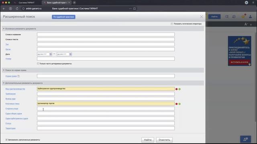Add another value next to Арбитражное судопроизводство with the green icon

(179, 89)
